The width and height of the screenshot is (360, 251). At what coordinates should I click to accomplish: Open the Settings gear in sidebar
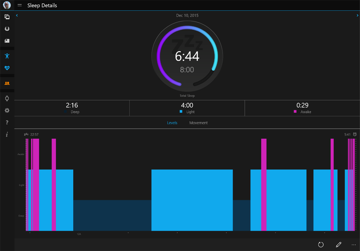[7, 110]
